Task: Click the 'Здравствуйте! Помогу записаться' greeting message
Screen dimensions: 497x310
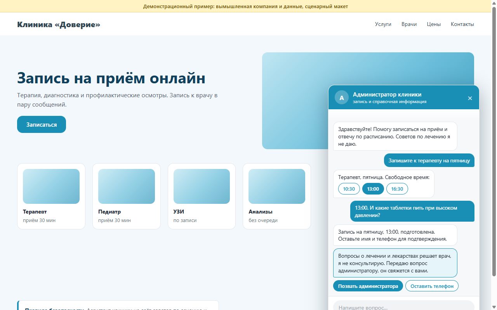Action: [x=395, y=136]
